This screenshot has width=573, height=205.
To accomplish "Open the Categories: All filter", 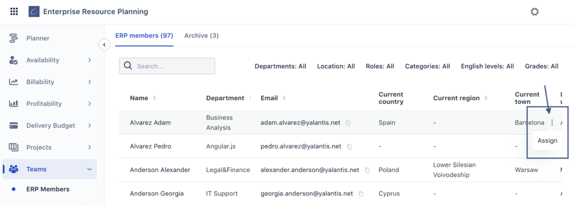I will pos(428,66).
